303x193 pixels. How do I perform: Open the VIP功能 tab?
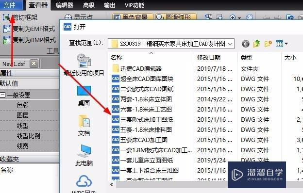coord(135,5)
